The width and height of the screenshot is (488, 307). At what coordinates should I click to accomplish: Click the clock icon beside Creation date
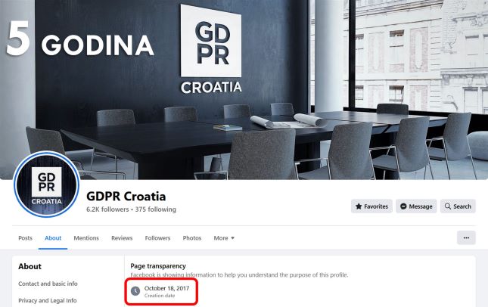[135, 291]
